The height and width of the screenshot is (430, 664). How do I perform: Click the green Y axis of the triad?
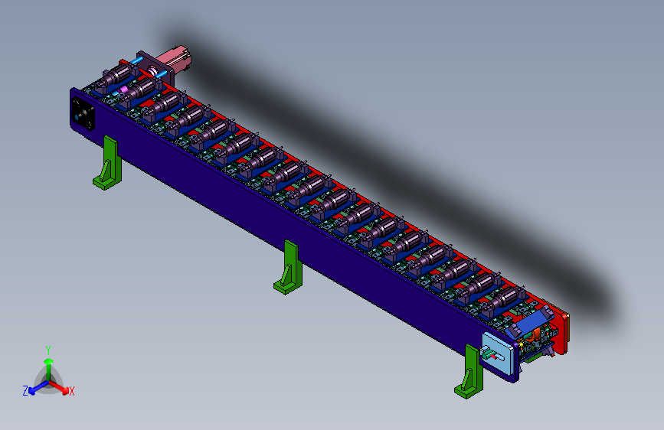pos(49,369)
